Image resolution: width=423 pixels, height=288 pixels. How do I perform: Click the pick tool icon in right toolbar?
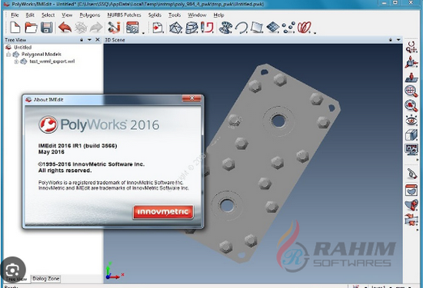click(411, 174)
